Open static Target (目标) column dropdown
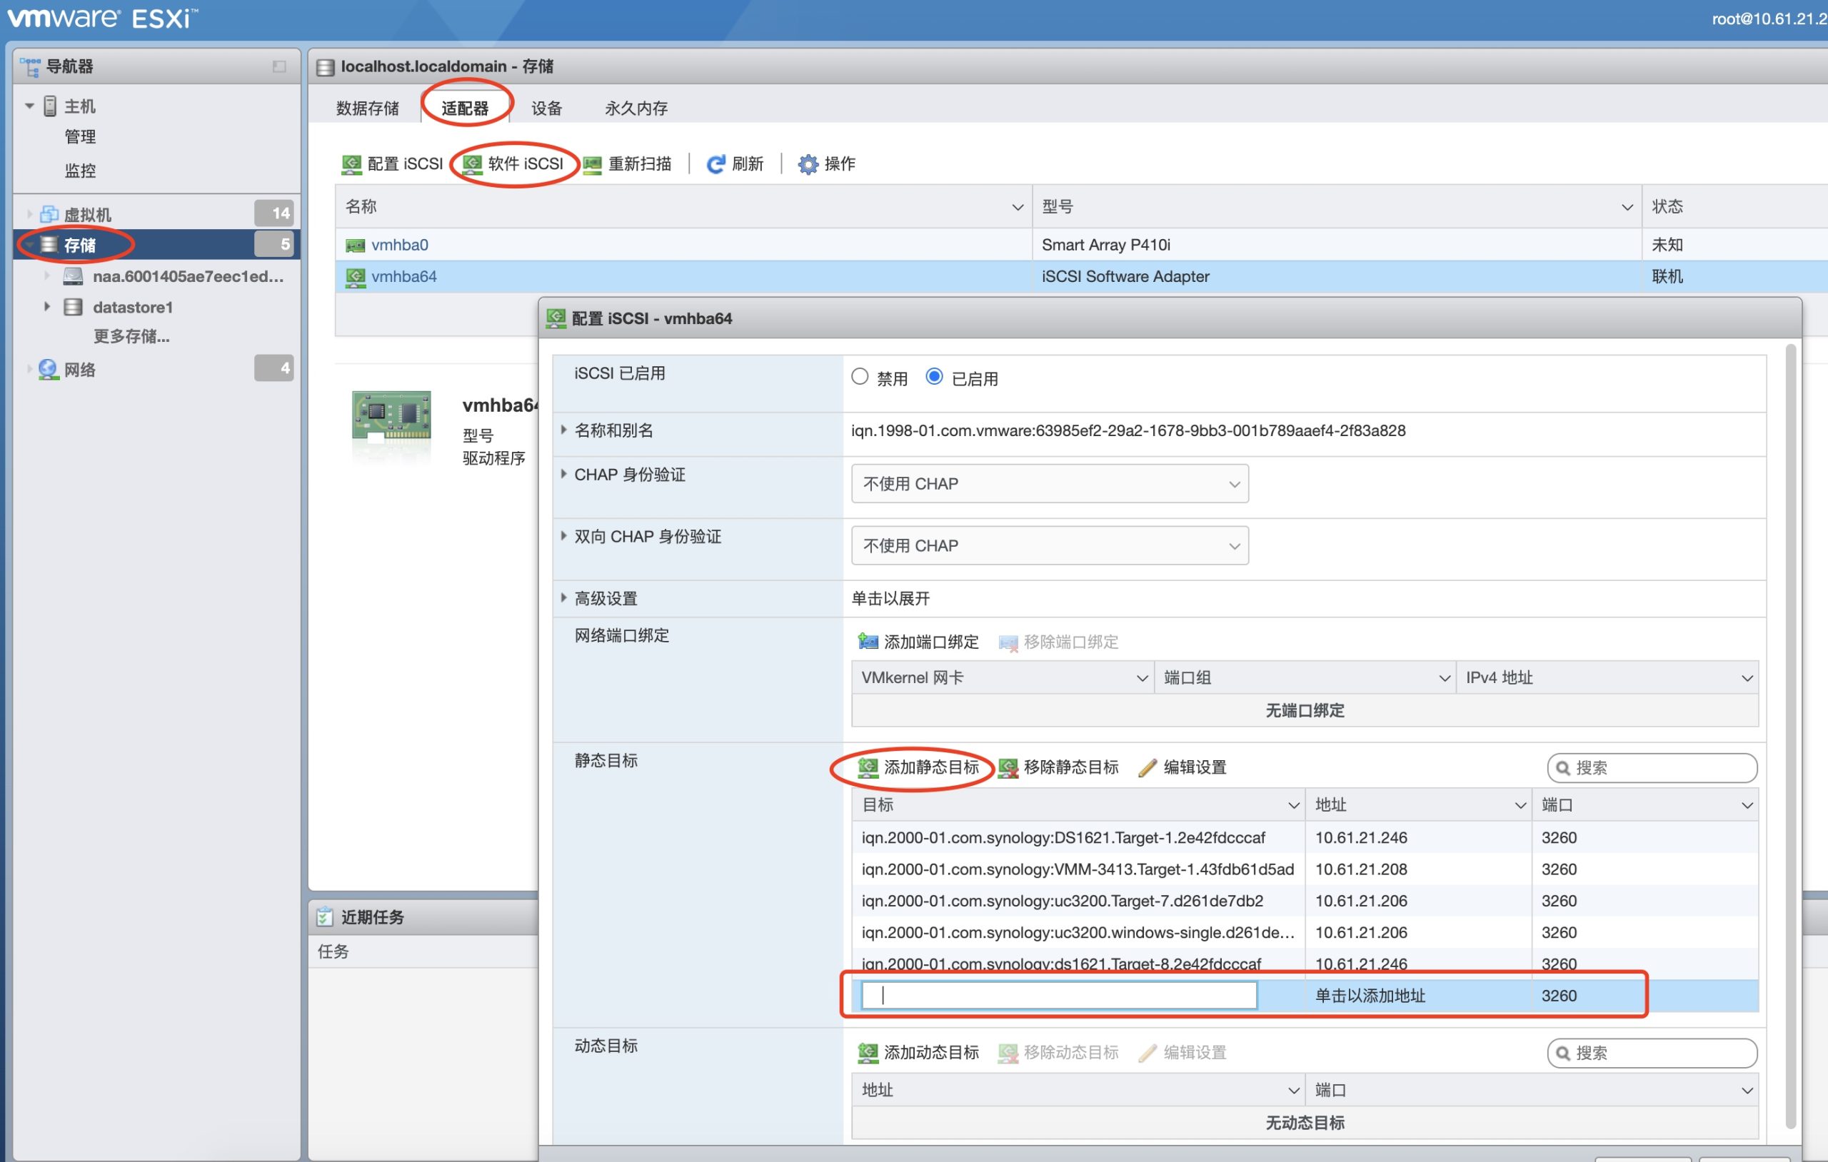This screenshot has height=1162, width=1828. tap(1294, 806)
